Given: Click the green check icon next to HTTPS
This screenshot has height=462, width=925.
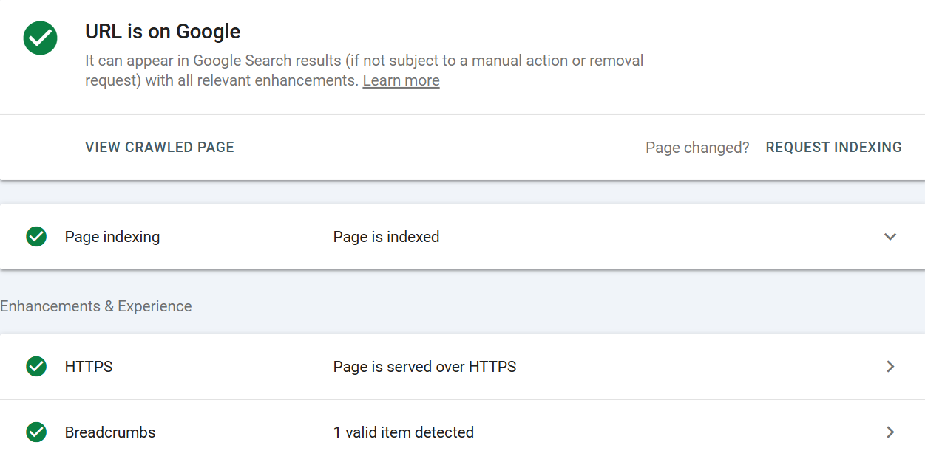Looking at the screenshot, I should click(36, 367).
